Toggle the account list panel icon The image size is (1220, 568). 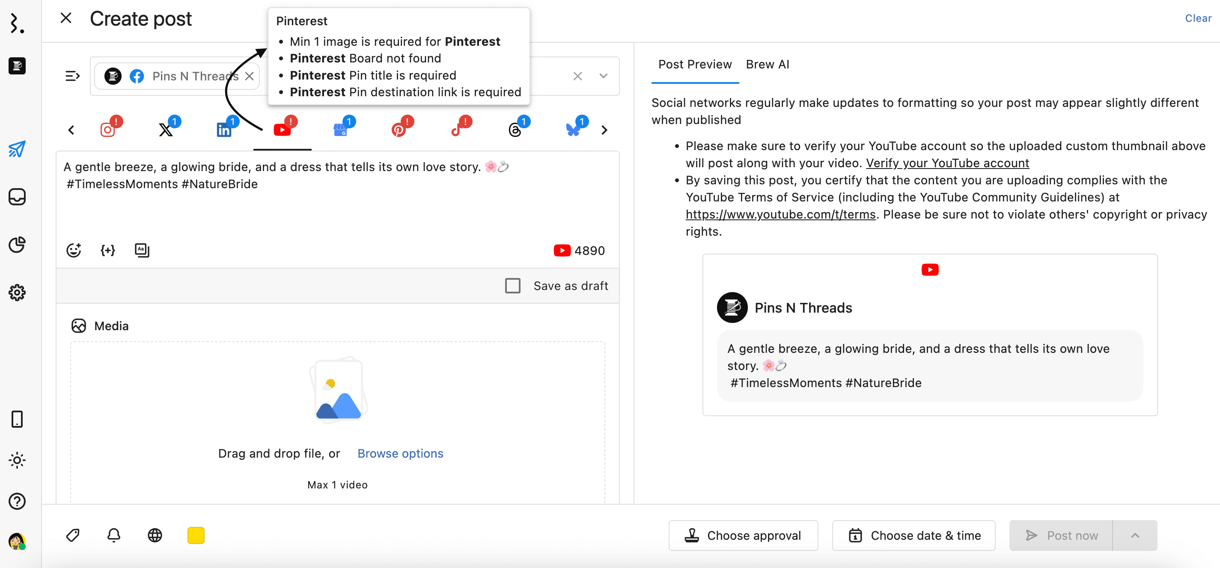pos(72,76)
